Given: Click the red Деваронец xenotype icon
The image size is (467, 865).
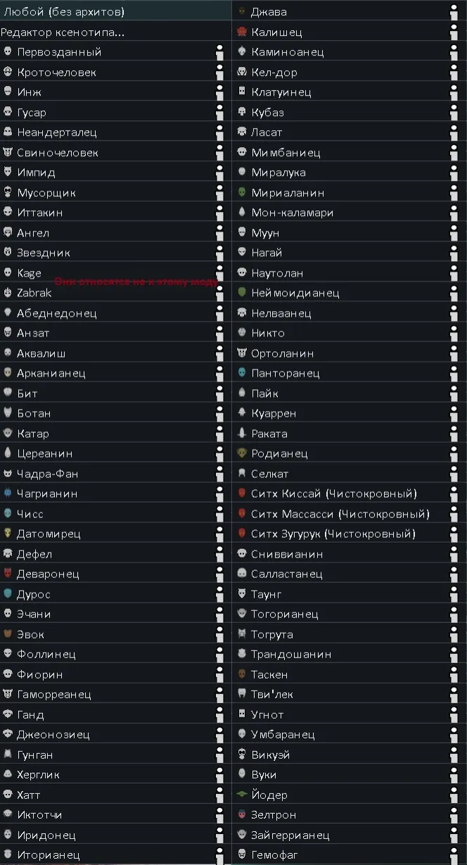Looking at the screenshot, I should [x=8, y=574].
